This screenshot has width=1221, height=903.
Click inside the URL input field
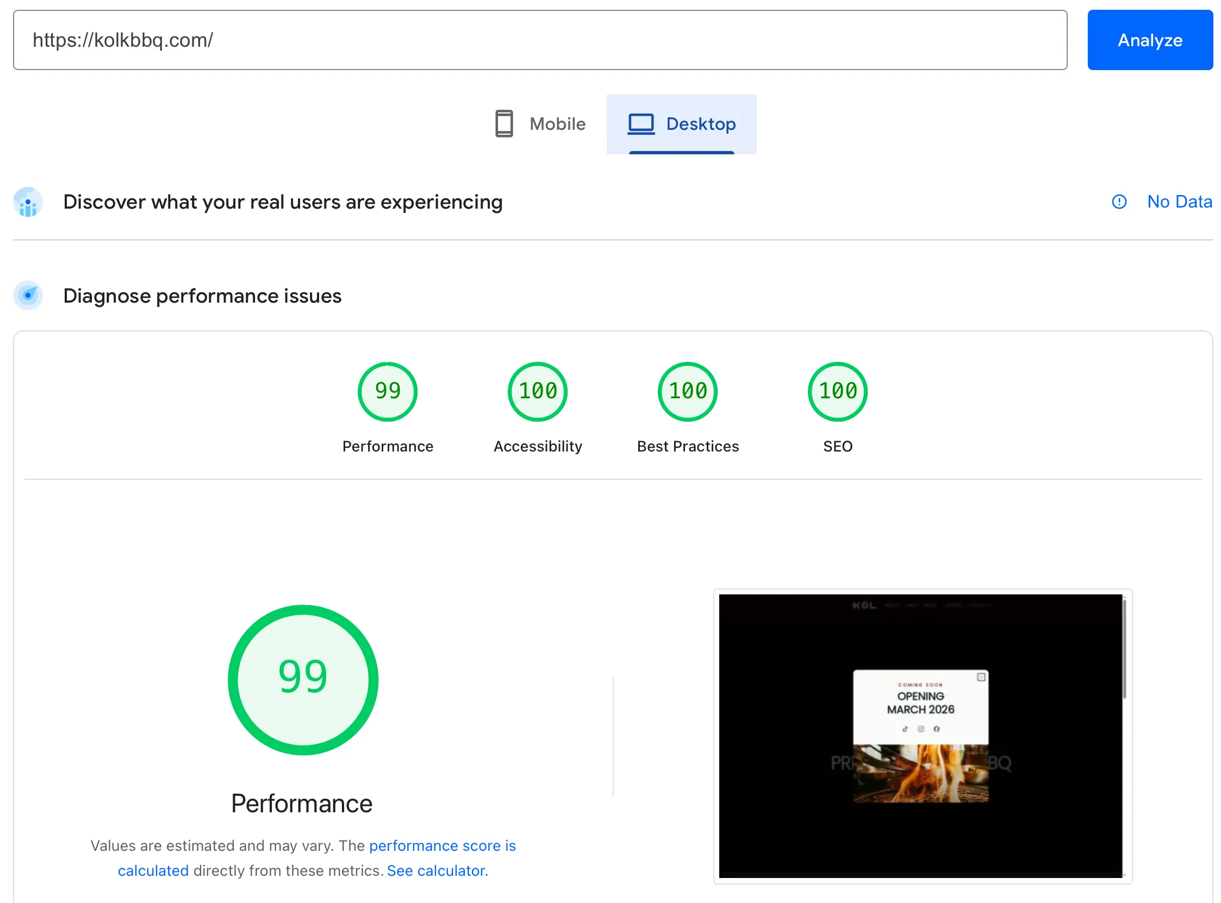coord(539,40)
